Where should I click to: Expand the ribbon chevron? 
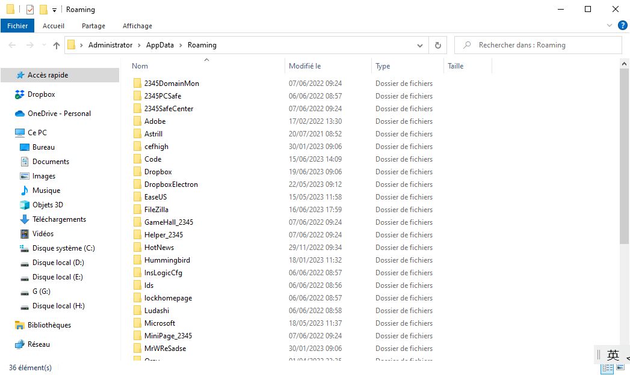(609, 26)
